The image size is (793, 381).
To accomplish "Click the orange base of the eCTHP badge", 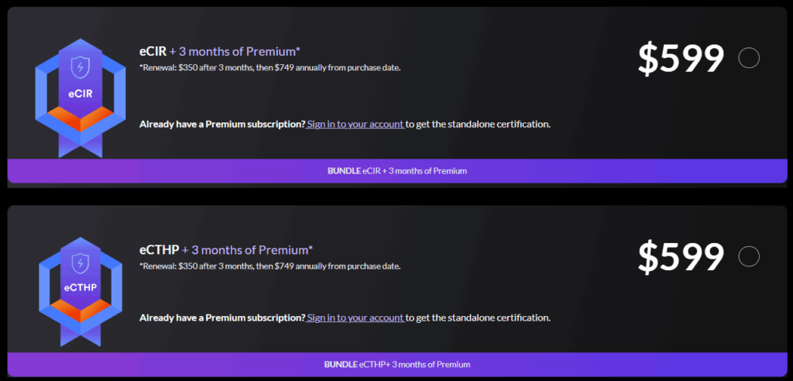I will 81,311.
